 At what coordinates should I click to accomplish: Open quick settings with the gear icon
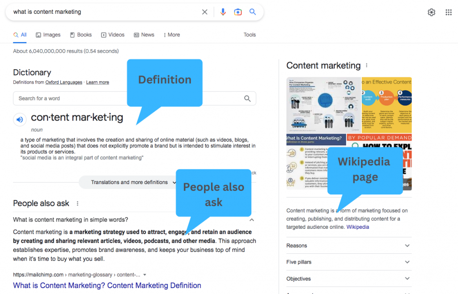point(431,12)
